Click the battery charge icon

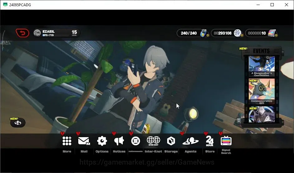[204, 33]
